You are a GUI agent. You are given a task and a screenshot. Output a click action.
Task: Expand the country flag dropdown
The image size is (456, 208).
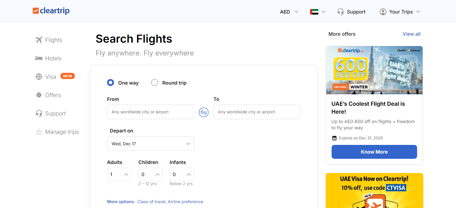[317, 11]
